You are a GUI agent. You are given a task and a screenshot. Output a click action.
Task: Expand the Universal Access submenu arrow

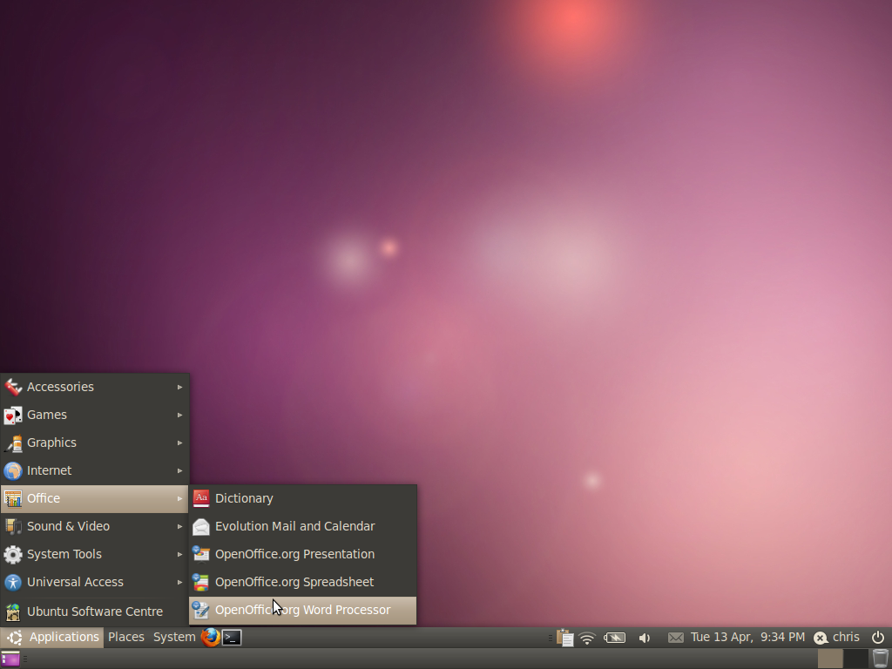pos(179,582)
